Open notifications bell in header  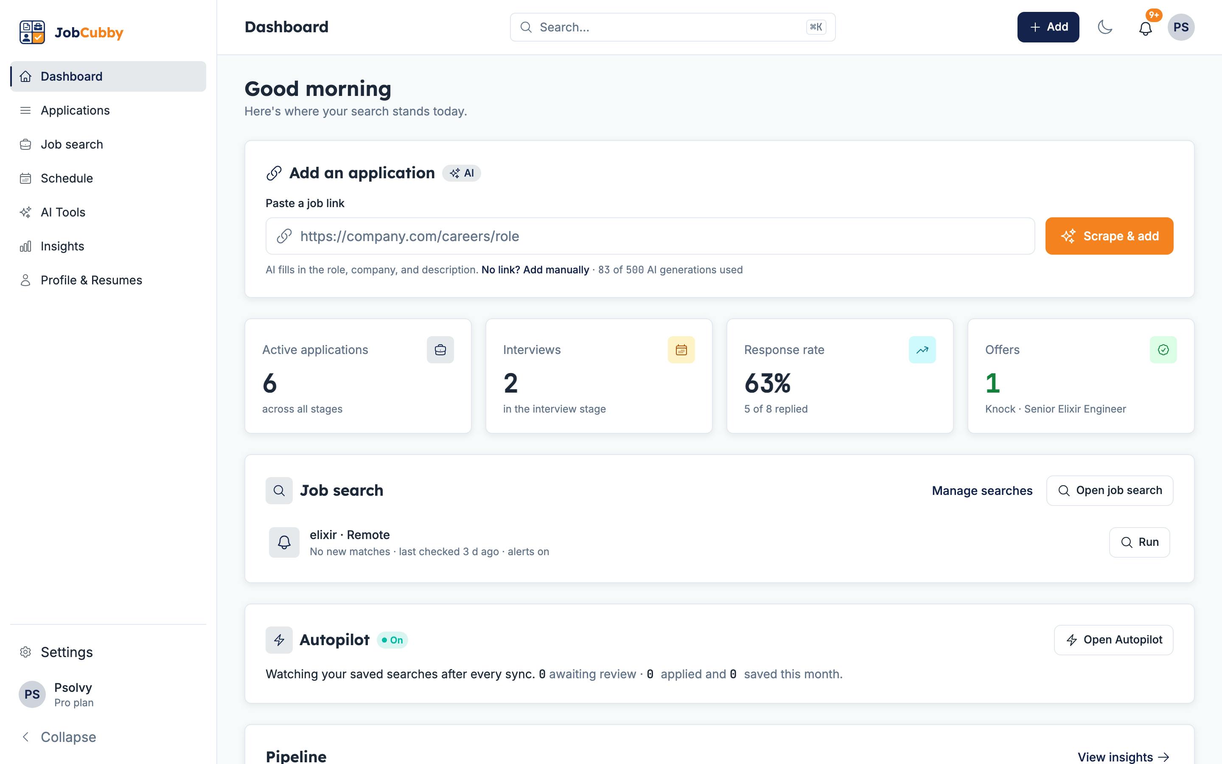tap(1145, 28)
